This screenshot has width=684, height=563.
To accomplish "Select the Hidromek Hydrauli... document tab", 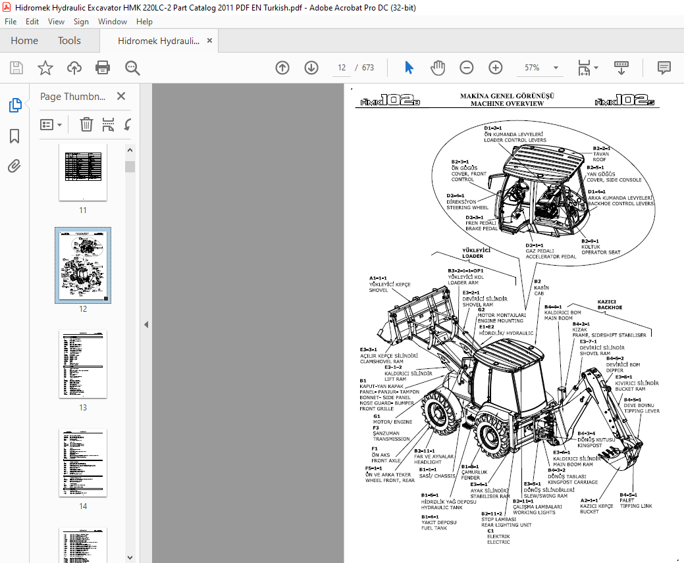I will [159, 41].
